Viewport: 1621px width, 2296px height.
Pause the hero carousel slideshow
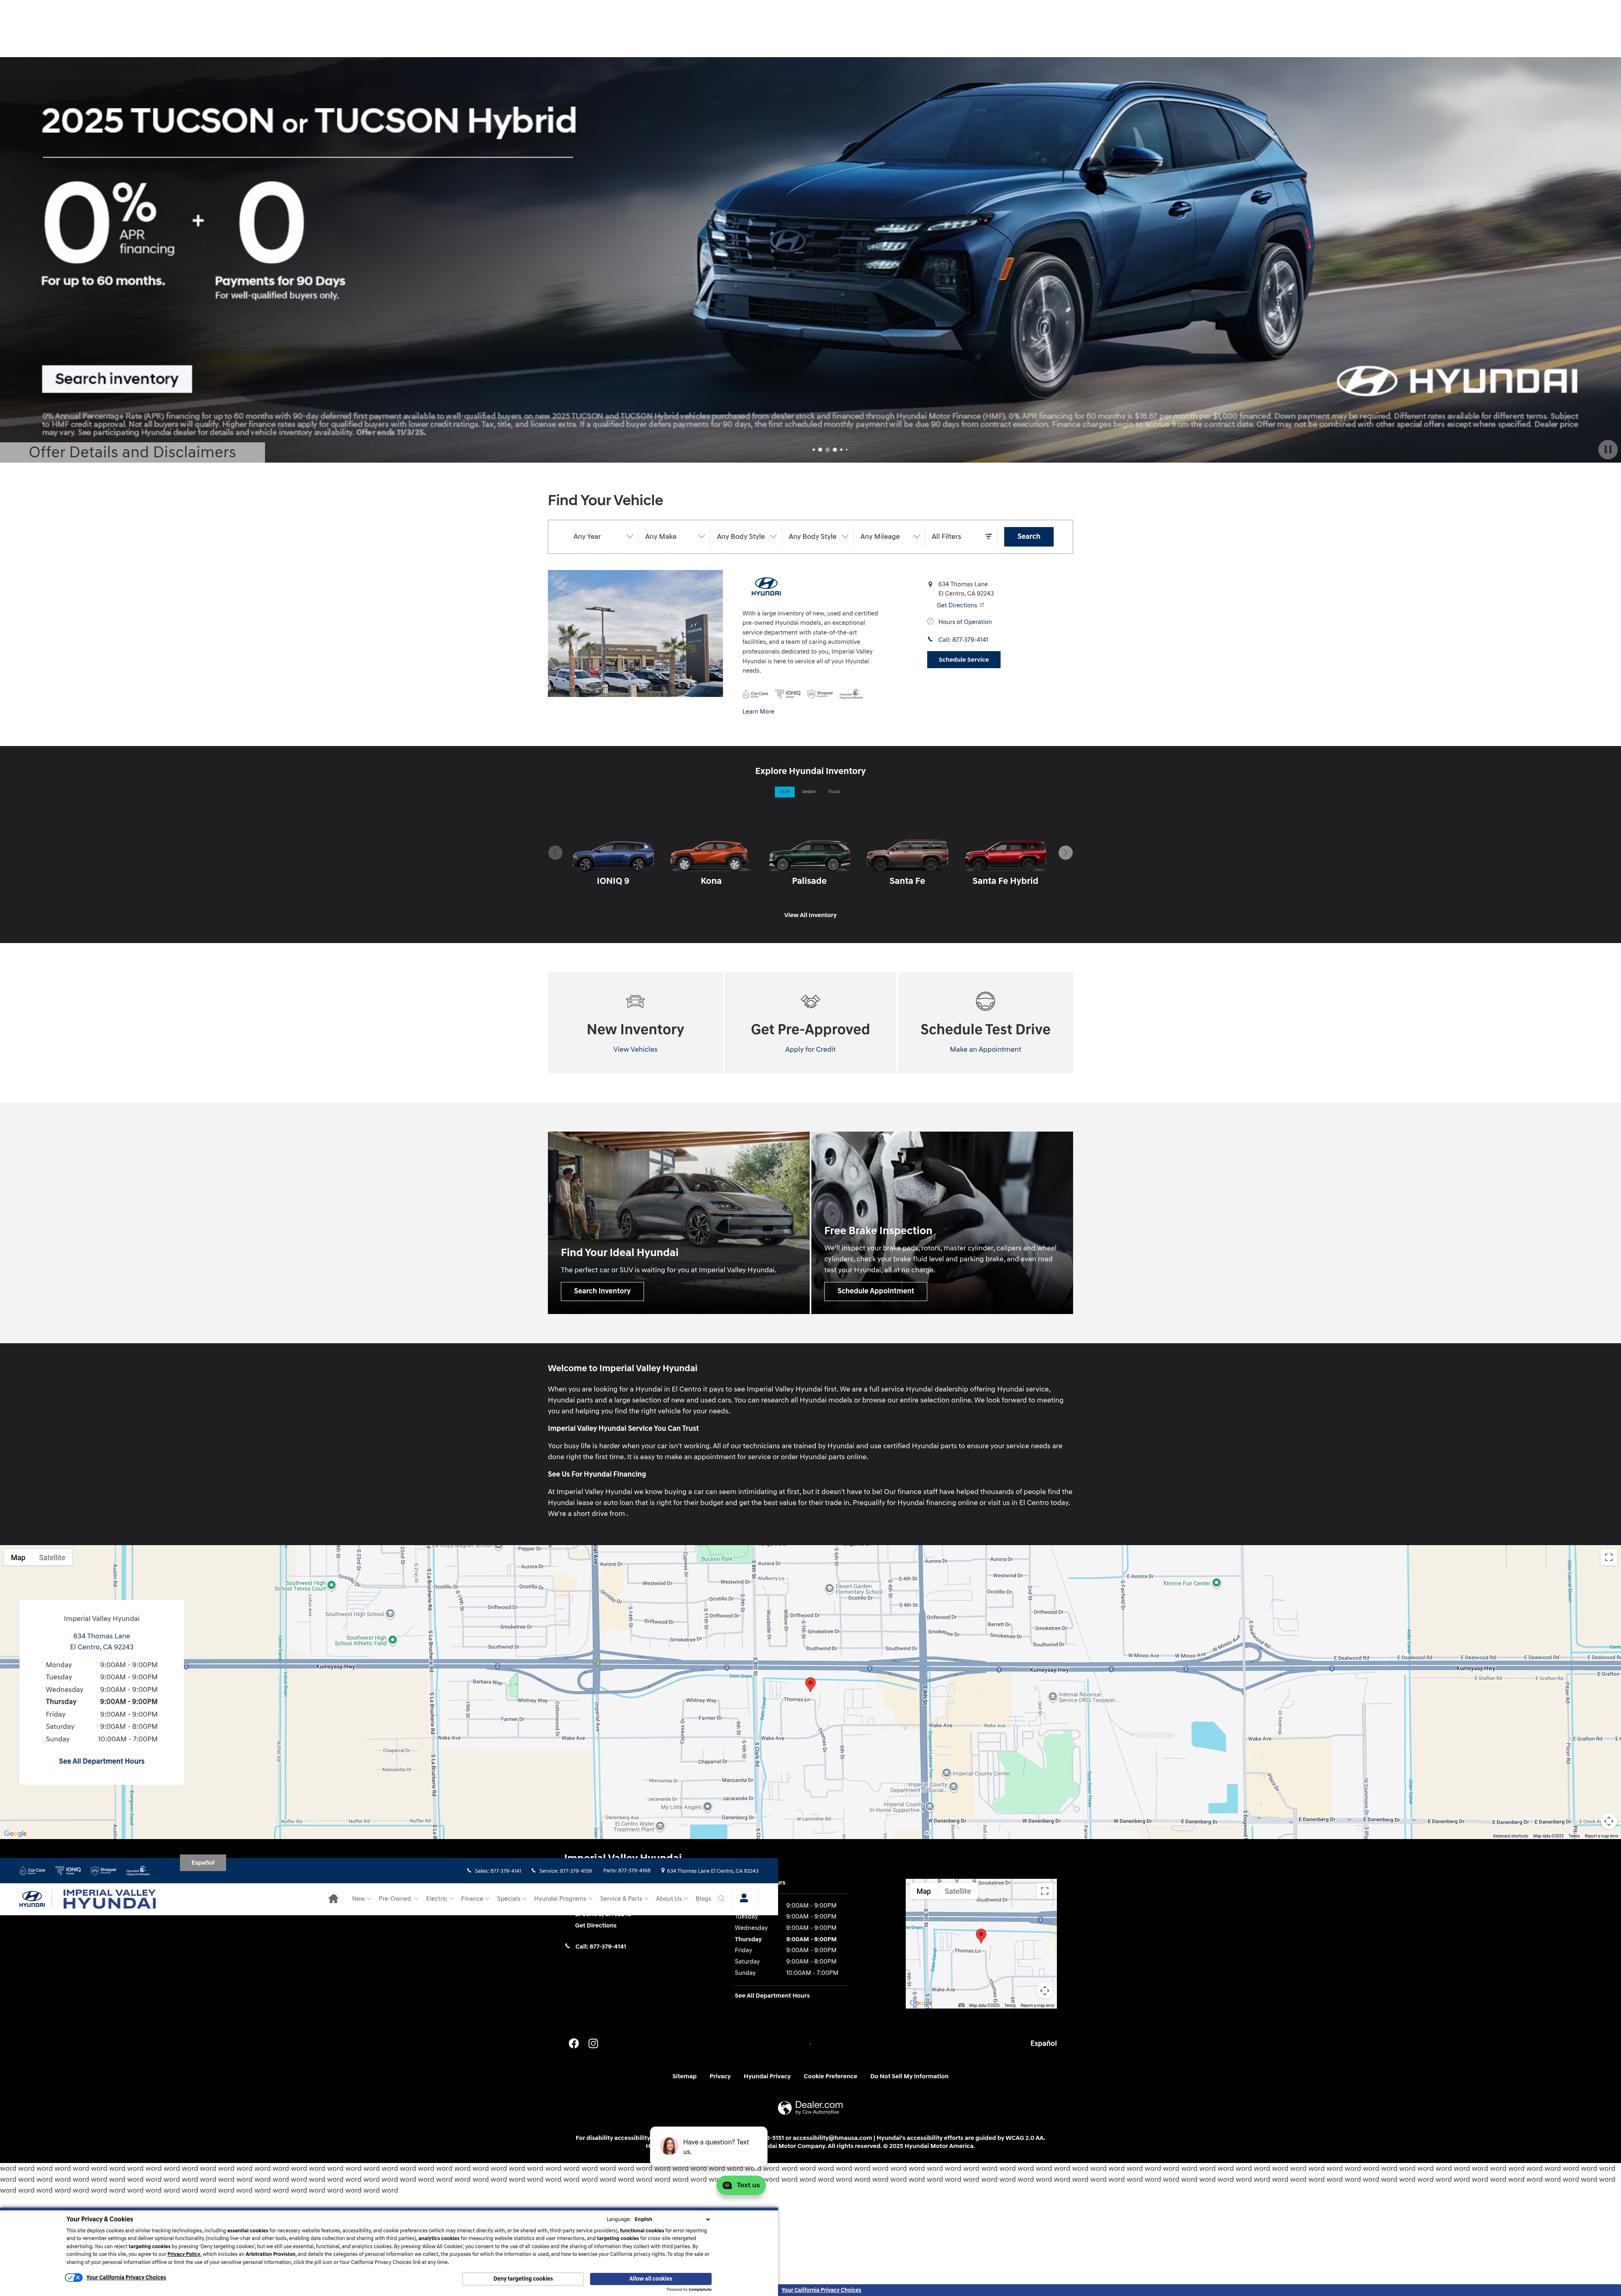click(x=1607, y=450)
